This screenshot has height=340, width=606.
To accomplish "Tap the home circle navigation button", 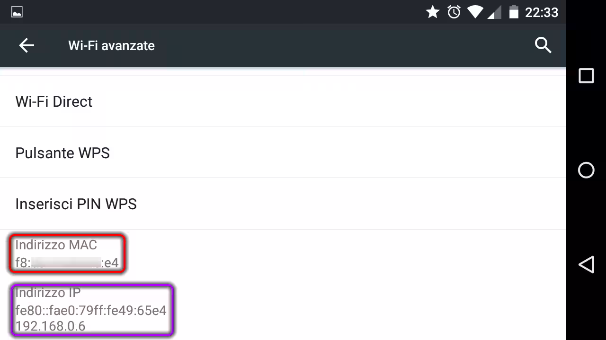I will coord(586,170).
